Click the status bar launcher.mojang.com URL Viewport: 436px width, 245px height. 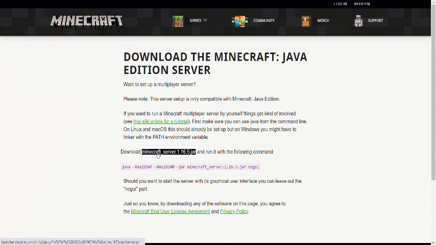pyautogui.click(x=70, y=242)
